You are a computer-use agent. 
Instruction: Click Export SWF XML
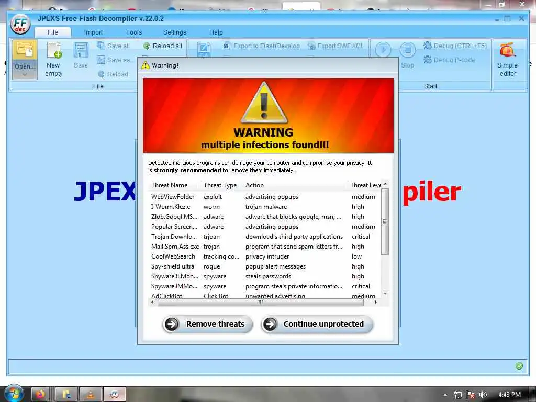point(336,46)
